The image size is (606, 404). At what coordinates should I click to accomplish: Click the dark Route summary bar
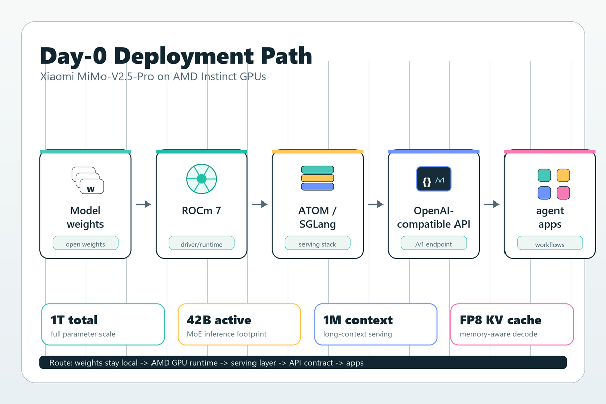point(303,363)
